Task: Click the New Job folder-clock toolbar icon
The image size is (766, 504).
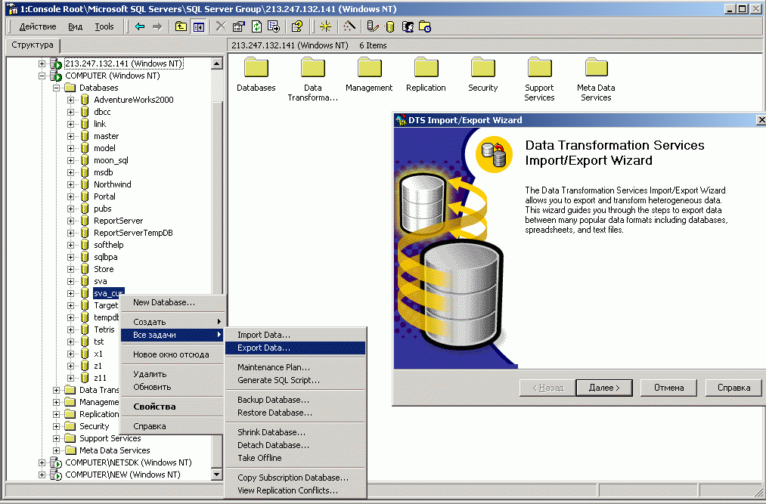Action: [x=425, y=27]
